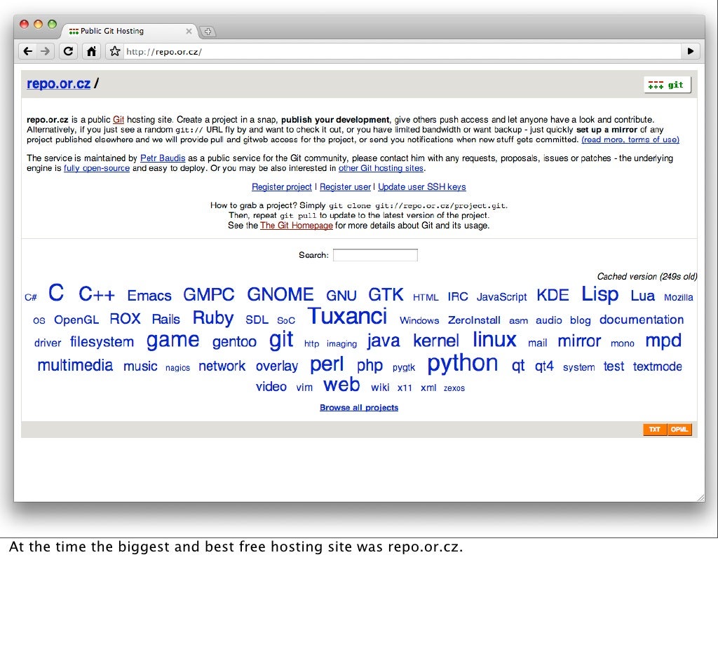The image size is (718, 651).
Task: Select the nagios tag
Action: 177,368
